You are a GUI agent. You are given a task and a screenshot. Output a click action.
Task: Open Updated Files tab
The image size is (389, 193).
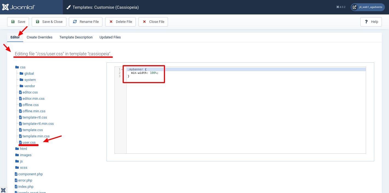tap(110, 37)
